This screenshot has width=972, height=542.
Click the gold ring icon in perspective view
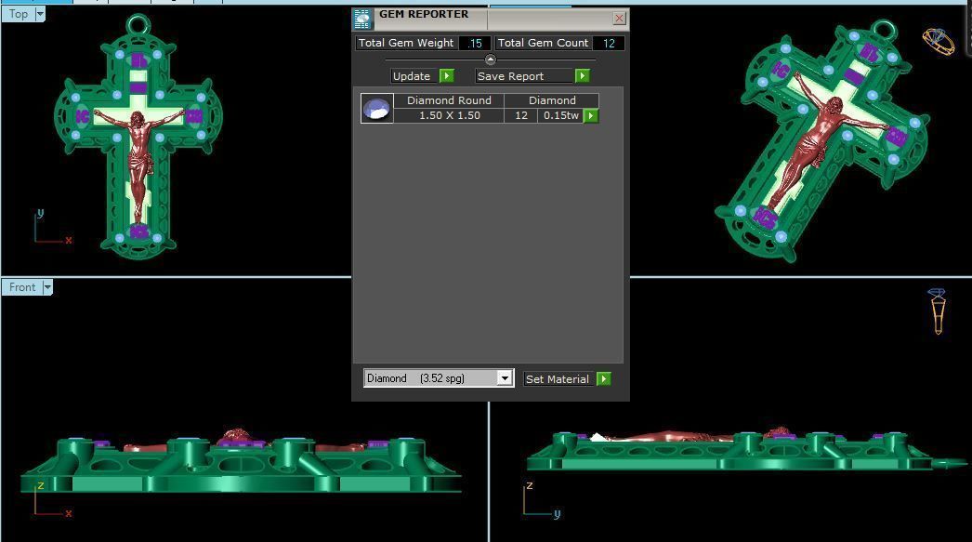939,42
